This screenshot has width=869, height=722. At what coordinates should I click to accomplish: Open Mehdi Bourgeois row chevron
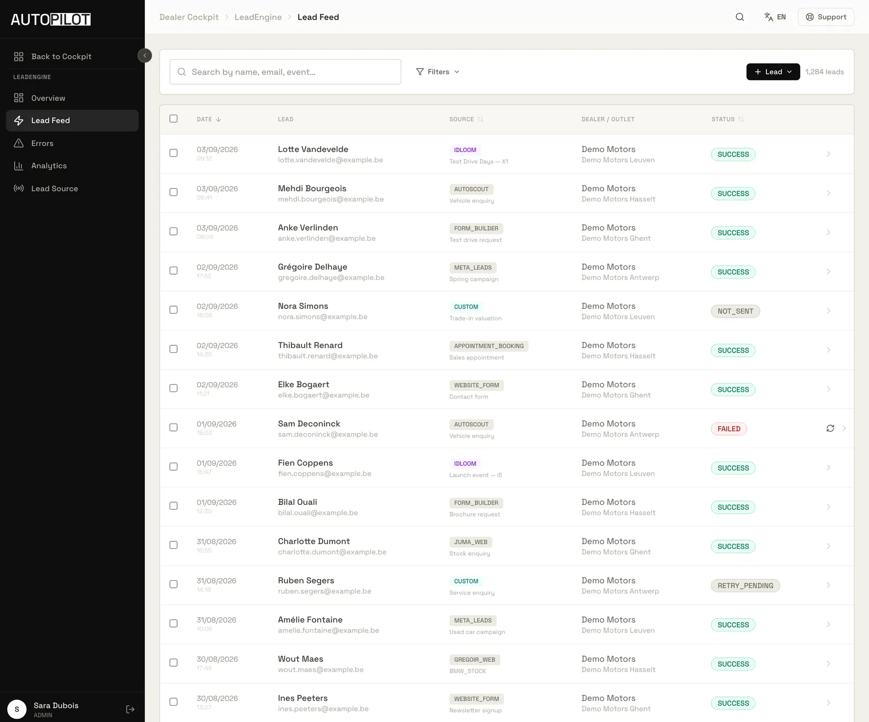tap(828, 193)
